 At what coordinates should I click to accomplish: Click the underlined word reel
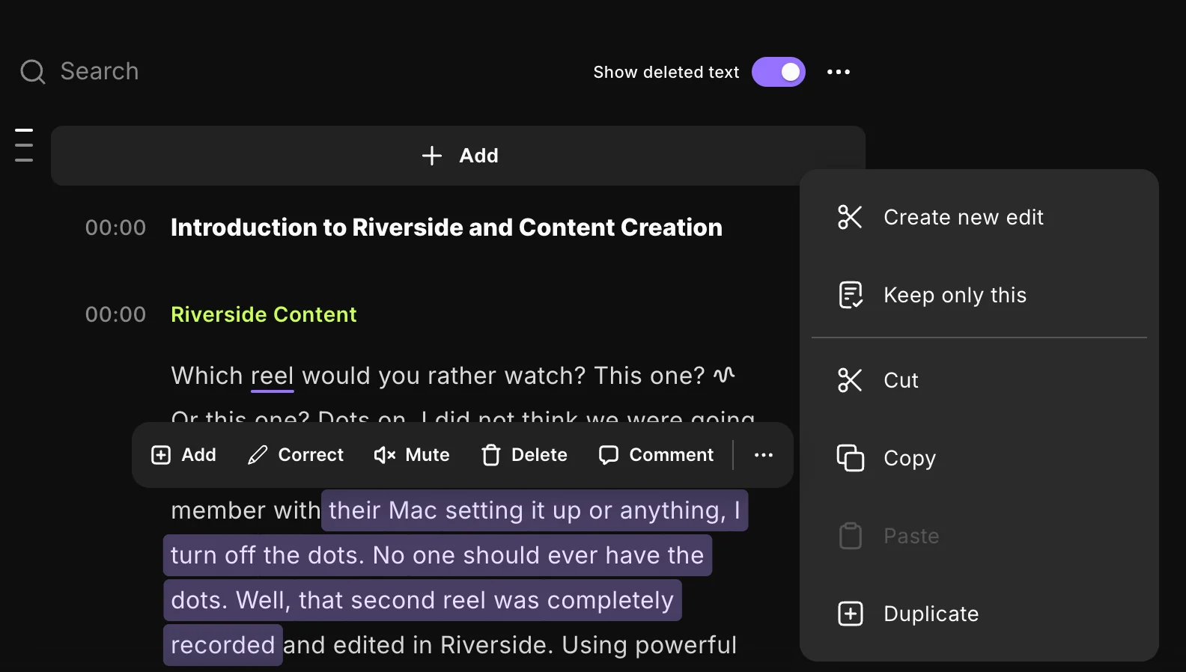[272, 376]
